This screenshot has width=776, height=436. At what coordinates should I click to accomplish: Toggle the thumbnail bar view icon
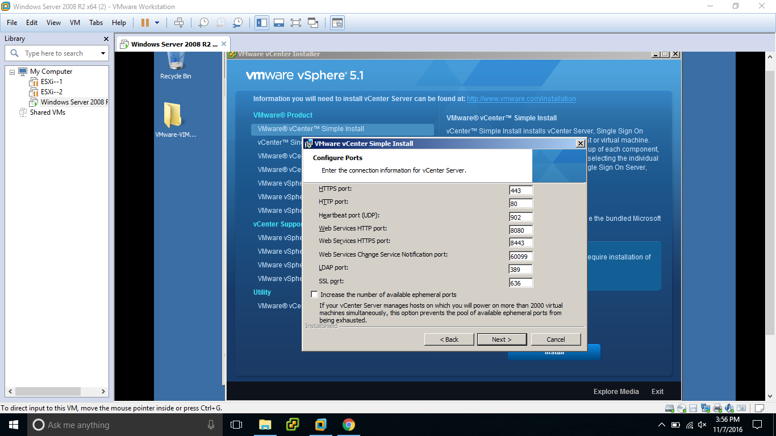[279, 23]
